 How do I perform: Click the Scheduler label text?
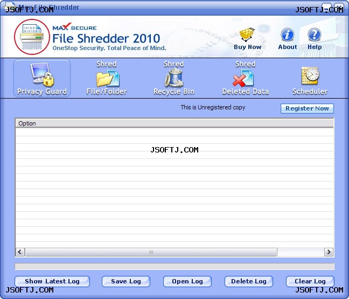[x=310, y=92]
